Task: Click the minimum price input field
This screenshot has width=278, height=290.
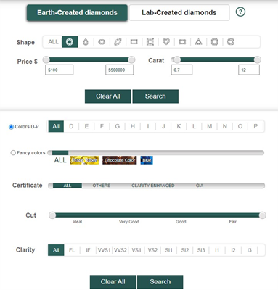Action: tap(60, 70)
